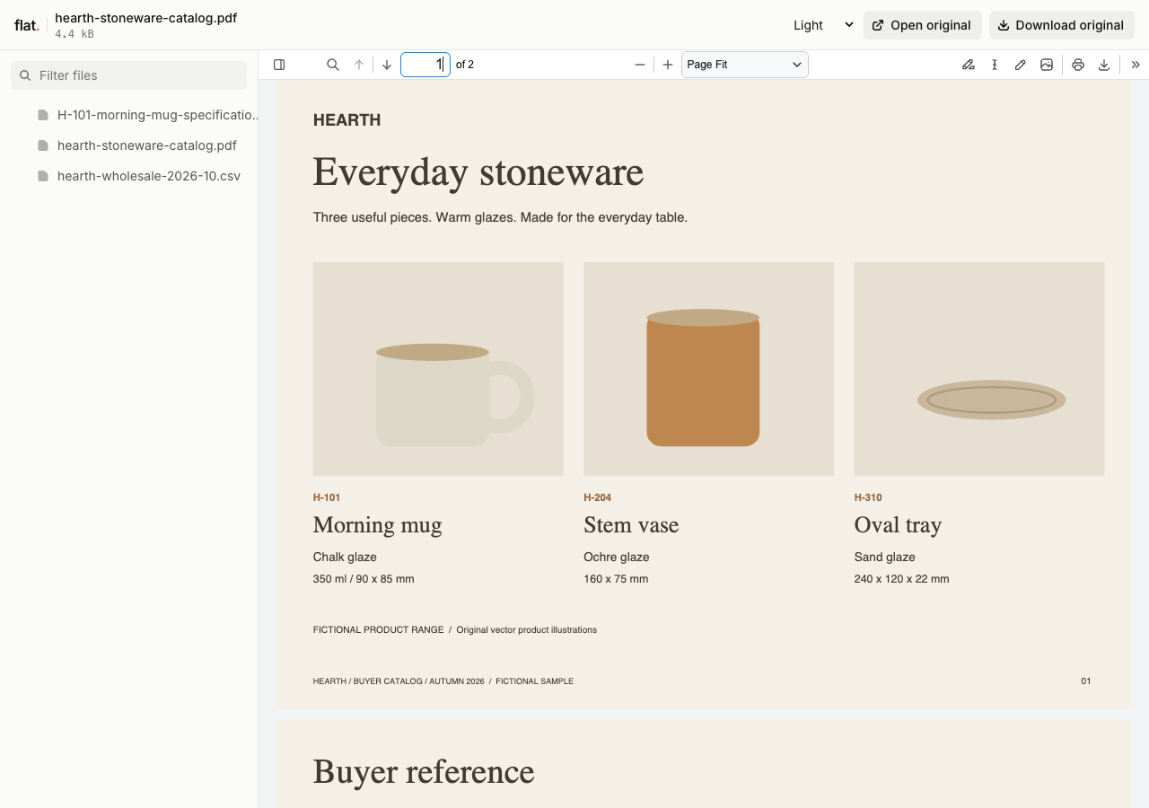
Task: Click the file icon beside hearth-wholesale-2026-10.csv
Action: pyautogui.click(x=42, y=176)
